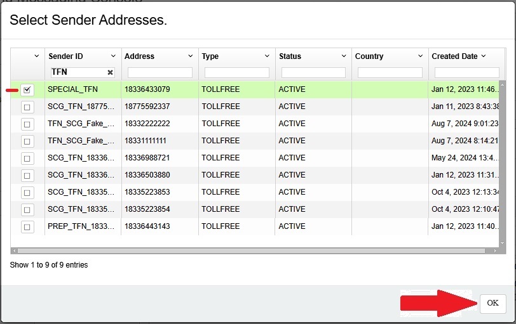The width and height of the screenshot is (516, 324).
Task: Click the vertical scrollbar down arrow
Action: coord(502,243)
